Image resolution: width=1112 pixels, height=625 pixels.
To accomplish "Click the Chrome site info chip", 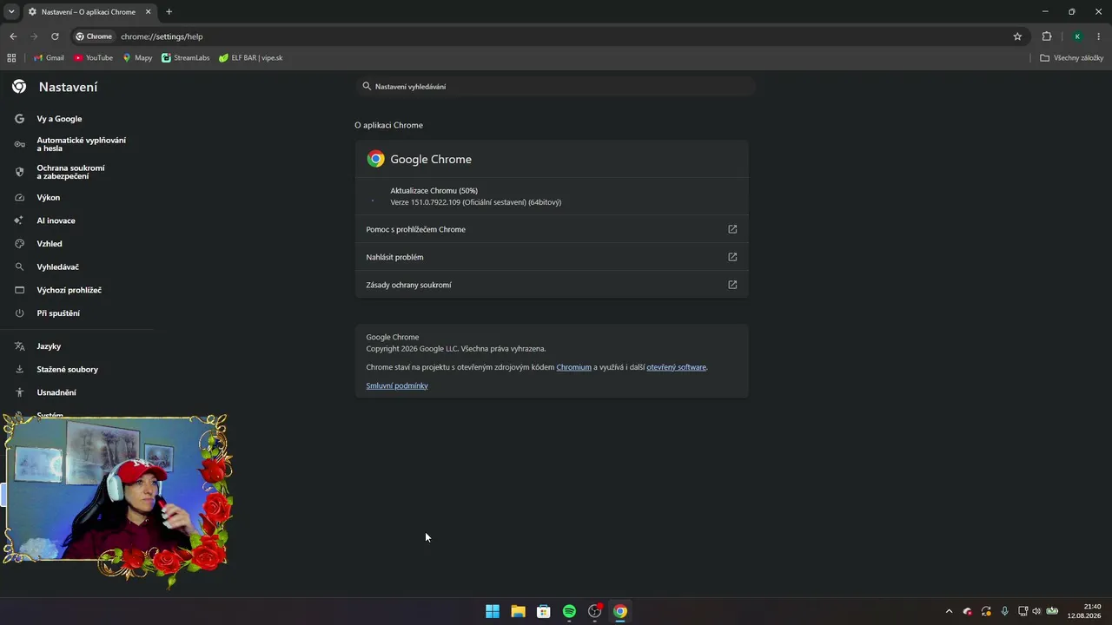I will pos(94,36).
